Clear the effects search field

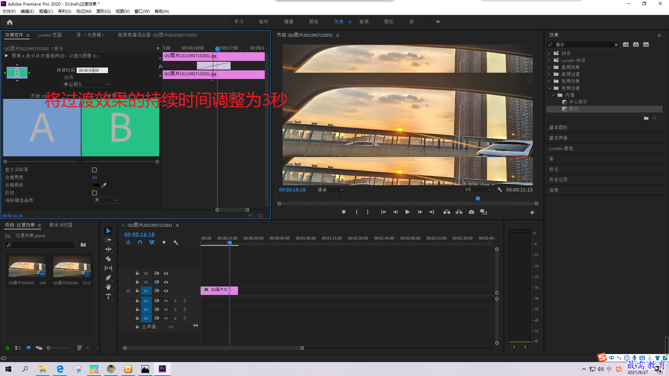(616, 45)
